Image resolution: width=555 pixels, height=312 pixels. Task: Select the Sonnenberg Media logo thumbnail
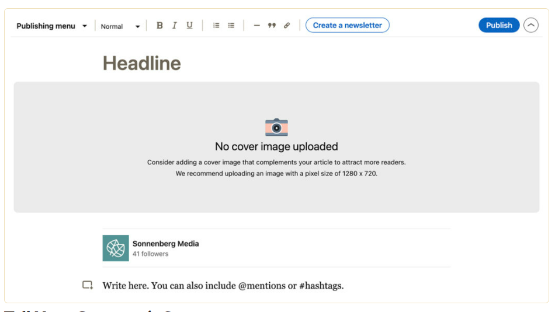click(116, 248)
